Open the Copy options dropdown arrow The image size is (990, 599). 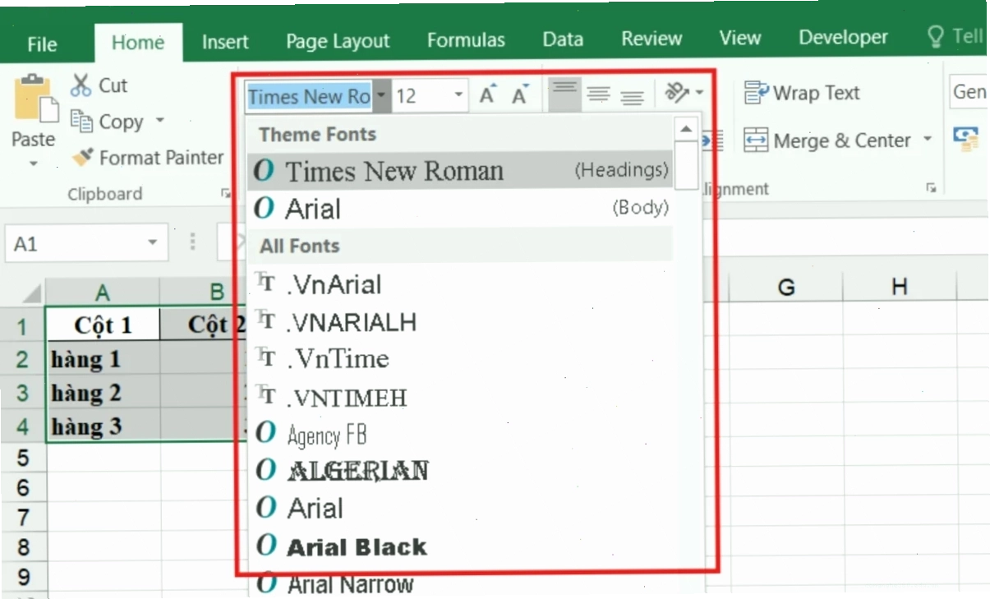click(x=159, y=121)
